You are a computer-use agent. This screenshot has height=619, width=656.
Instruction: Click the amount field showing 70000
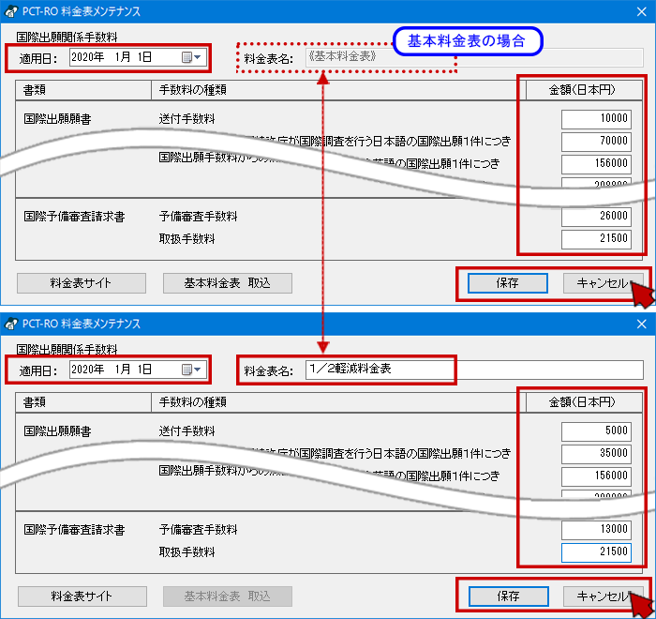(597, 142)
